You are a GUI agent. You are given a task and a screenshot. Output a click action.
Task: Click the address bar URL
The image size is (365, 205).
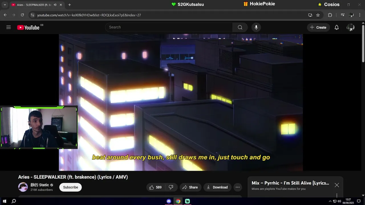89,15
